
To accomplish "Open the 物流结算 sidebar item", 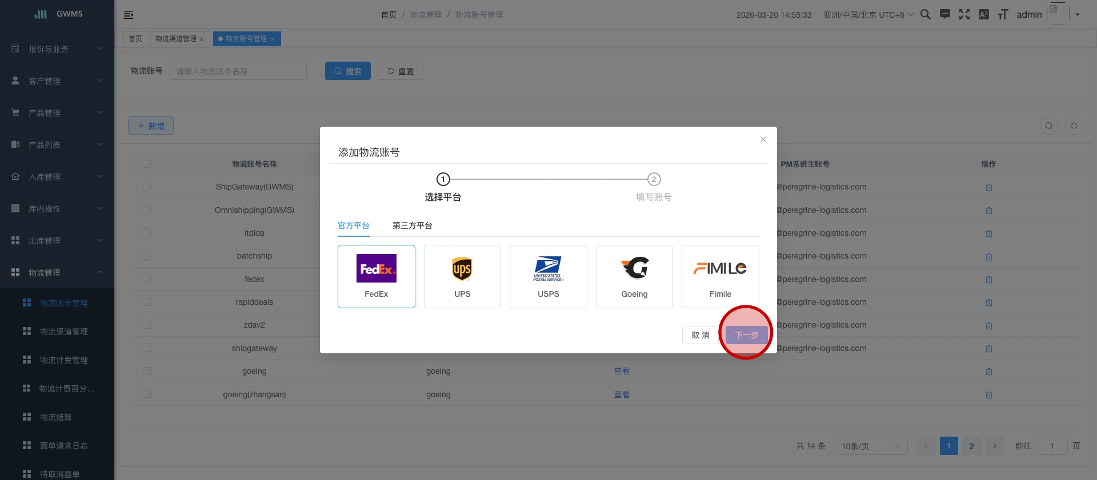I will pyautogui.click(x=57, y=417).
